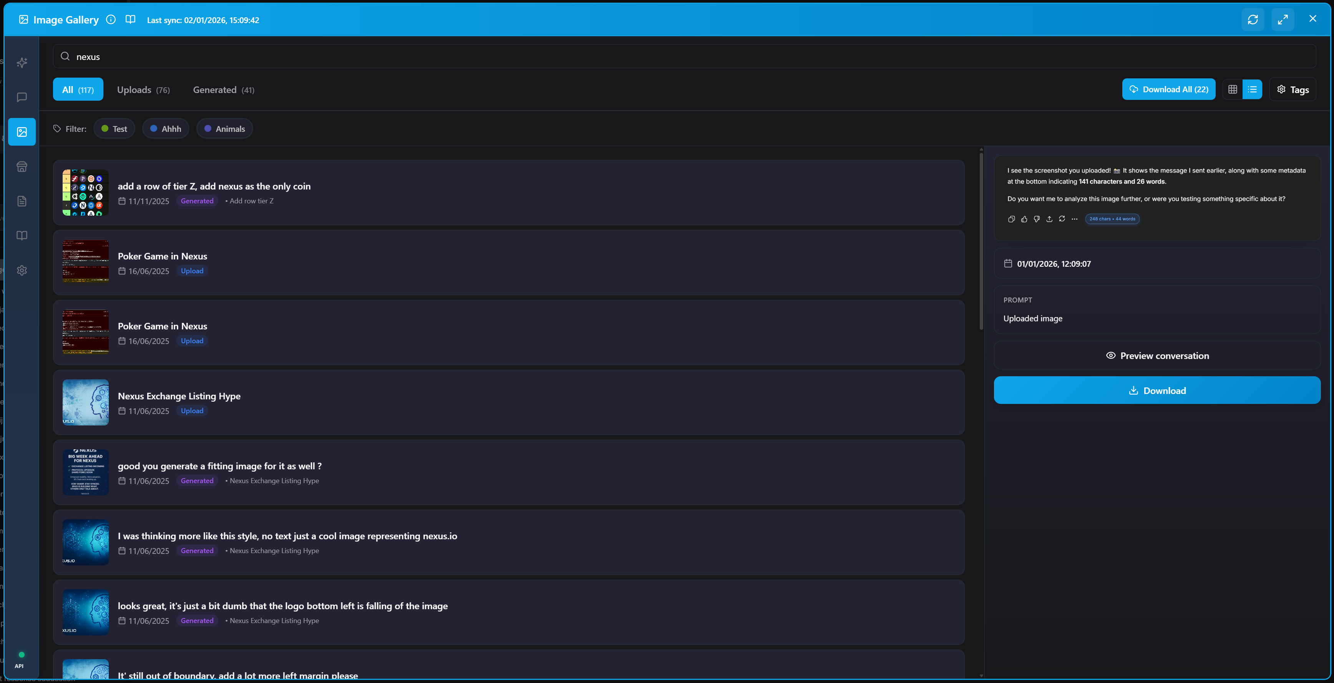Open the documents panel from sidebar
This screenshot has height=683, width=1334.
[22, 201]
